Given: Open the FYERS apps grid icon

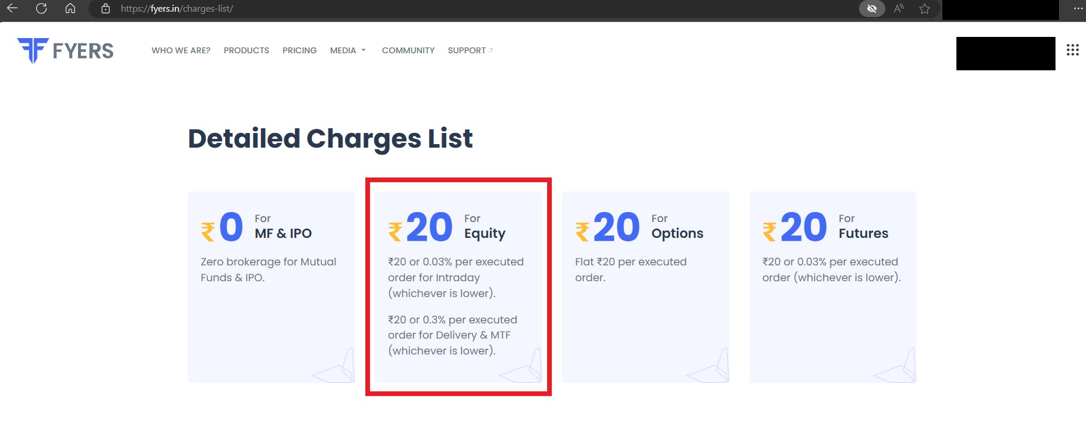Looking at the screenshot, I should click(1073, 50).
